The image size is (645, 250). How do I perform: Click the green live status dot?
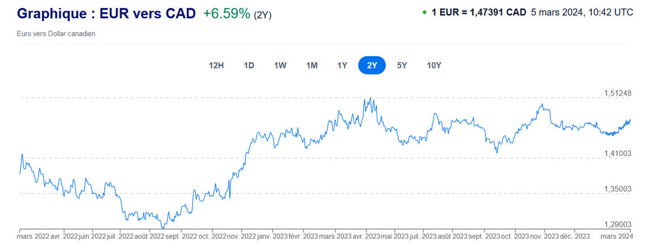coord(424,12)
